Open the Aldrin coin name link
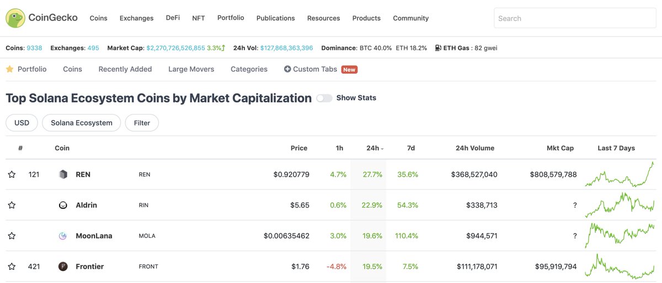This screenshot has height=283, width=662. tap(86, 205)
